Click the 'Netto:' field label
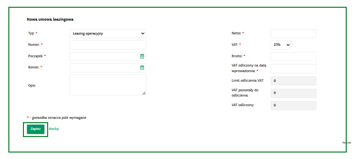 pyautogui.click(x=236, y=33)
